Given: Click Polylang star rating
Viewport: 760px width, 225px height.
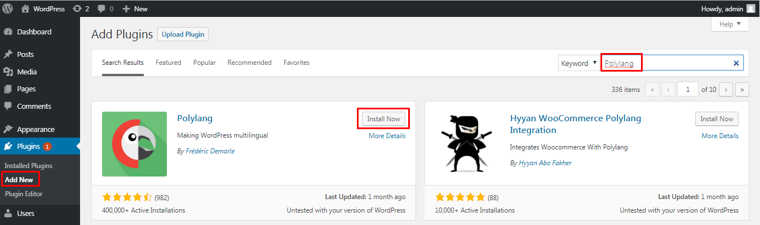Looking at the screenshot, I should point(127,197).
